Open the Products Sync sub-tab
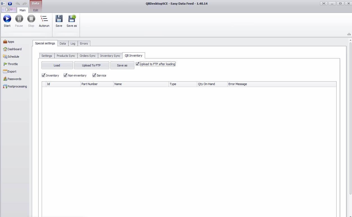 pyautogui.click(x=66, y=56)
